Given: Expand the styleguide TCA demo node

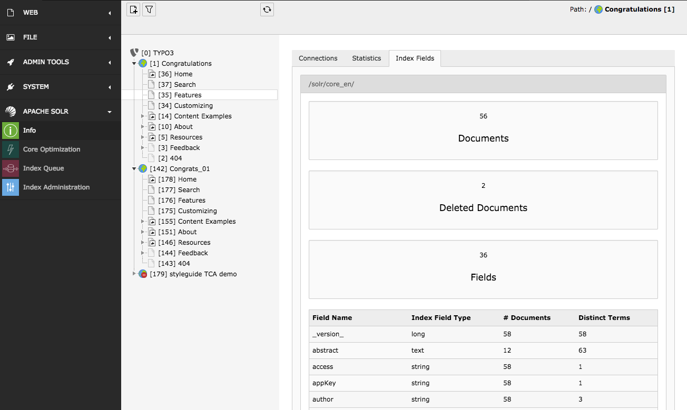Looking at the screenshot, I should tap(134, 274).
